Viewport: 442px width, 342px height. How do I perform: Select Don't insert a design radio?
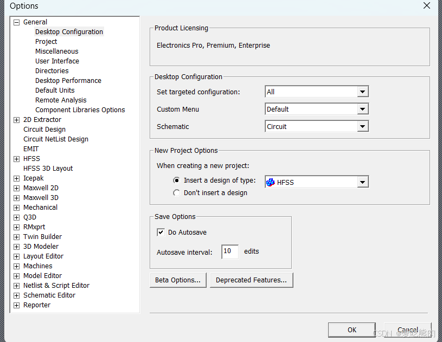pyautogui.click(x=176, y=193)
